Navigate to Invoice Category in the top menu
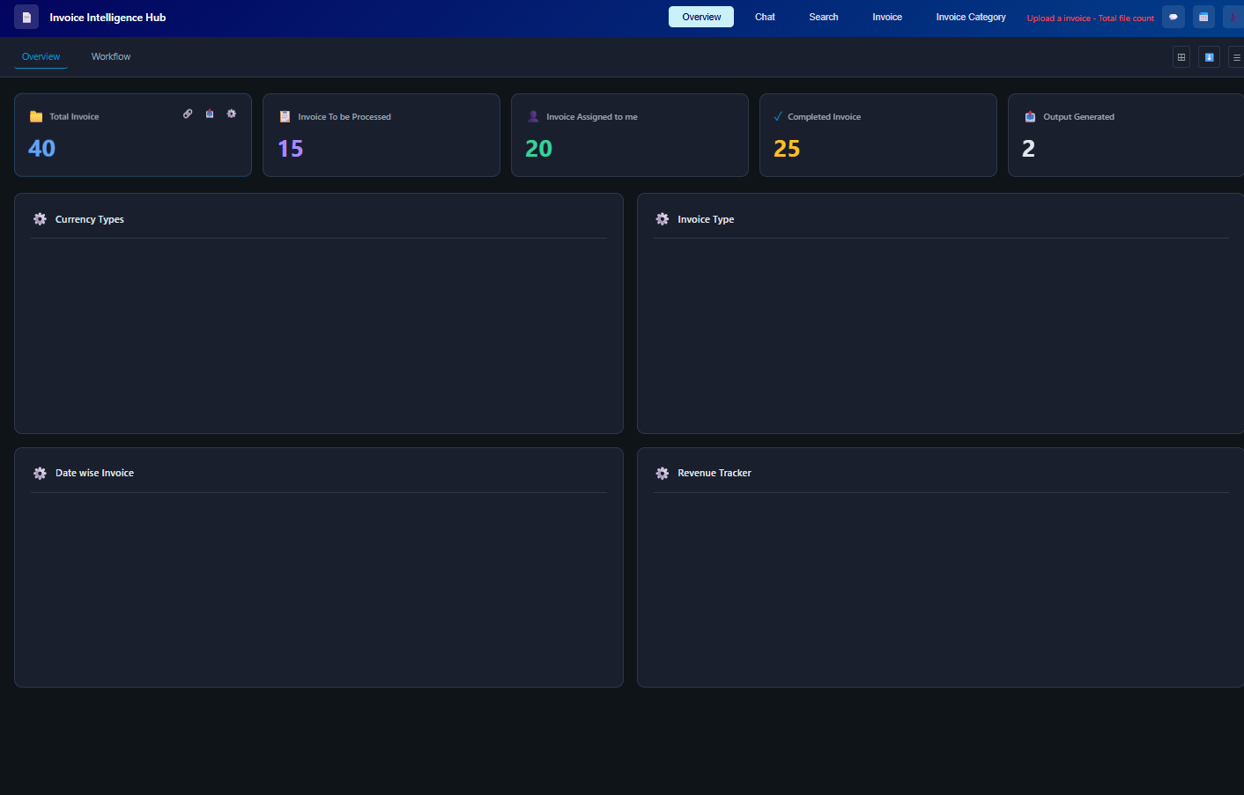The width and height of the screenshot is (1244, 795). [971, 17]
